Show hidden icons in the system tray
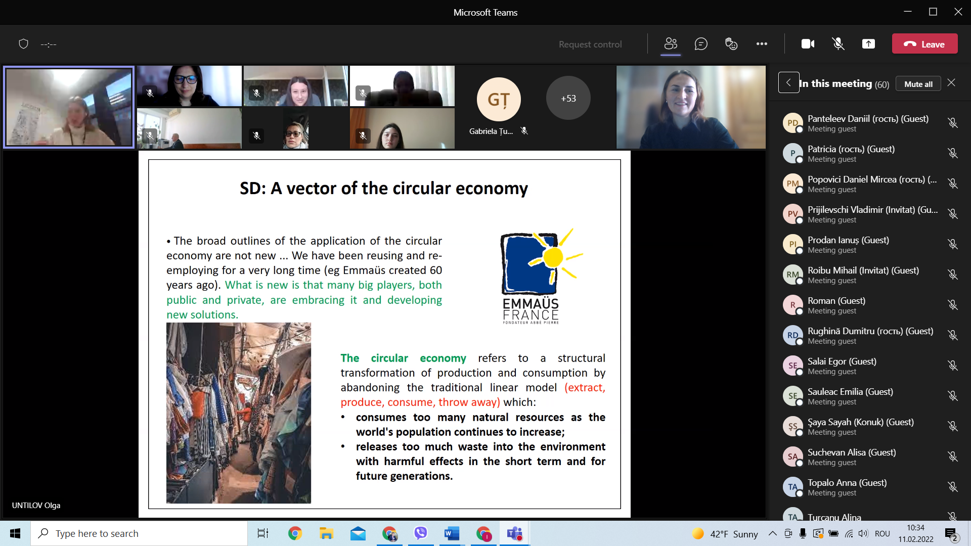Image resolution: width=971 pixels, height=546 pixels. [x=772, y=533]
